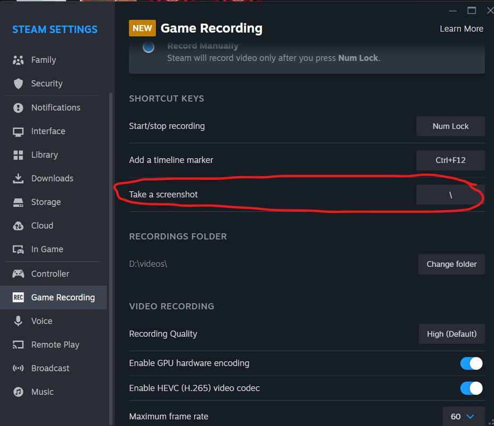Click the Add a timeline marker label

[171, 160]
